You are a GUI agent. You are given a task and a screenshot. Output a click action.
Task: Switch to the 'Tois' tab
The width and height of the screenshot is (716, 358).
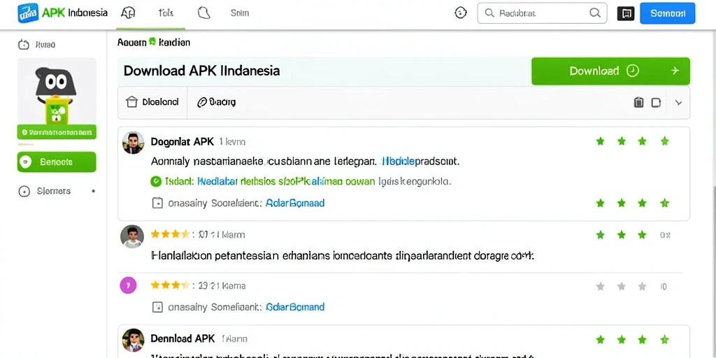[x=166, y=13]
